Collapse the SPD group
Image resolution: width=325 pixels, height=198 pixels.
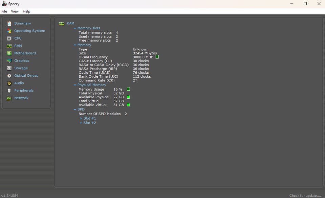[x=75, y=109]
